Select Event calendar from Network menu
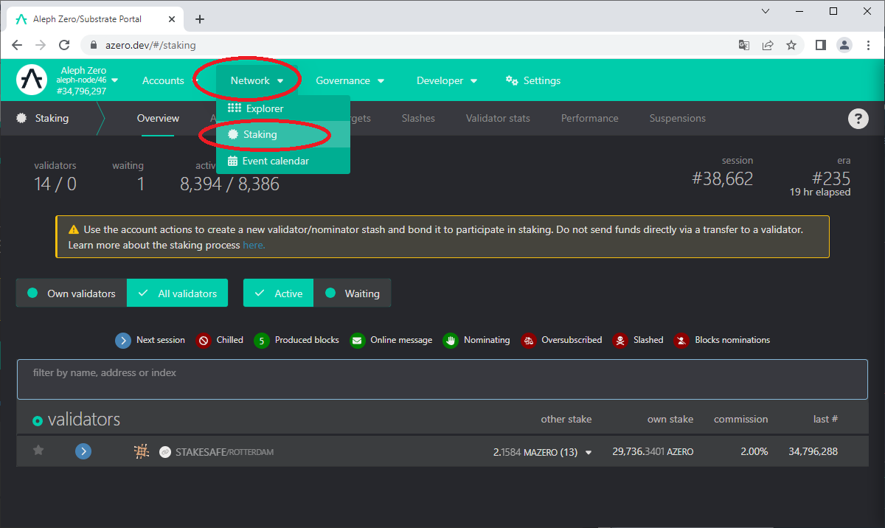 pos(283,161)
